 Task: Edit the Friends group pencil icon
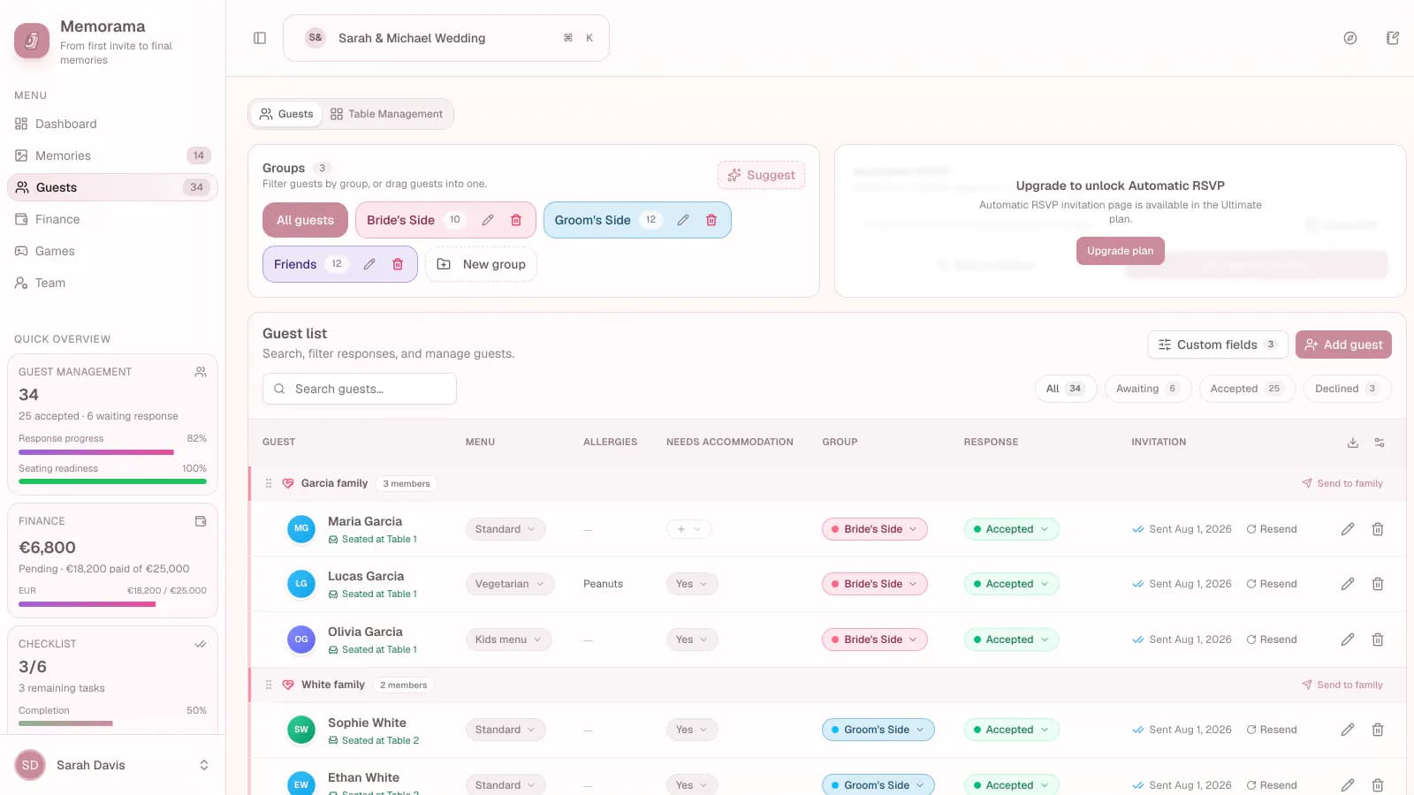(x=369, y=264)
